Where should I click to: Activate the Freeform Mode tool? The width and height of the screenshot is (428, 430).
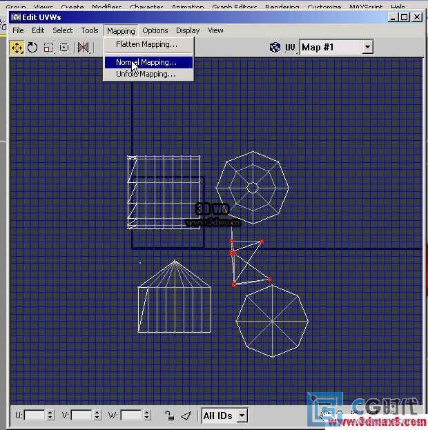tap(64, 48)
